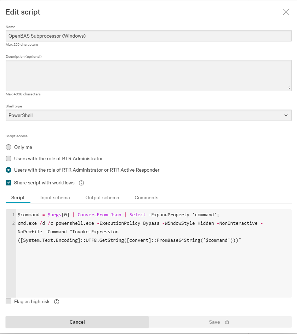Screen dimensions: 297x334
Task: Uncheck Share script with workflows
Action: tap(8, 183)
